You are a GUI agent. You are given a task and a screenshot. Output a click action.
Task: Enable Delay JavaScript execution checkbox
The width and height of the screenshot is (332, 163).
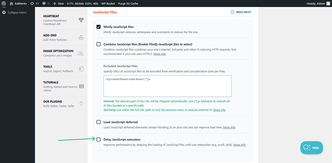(98, 139)
